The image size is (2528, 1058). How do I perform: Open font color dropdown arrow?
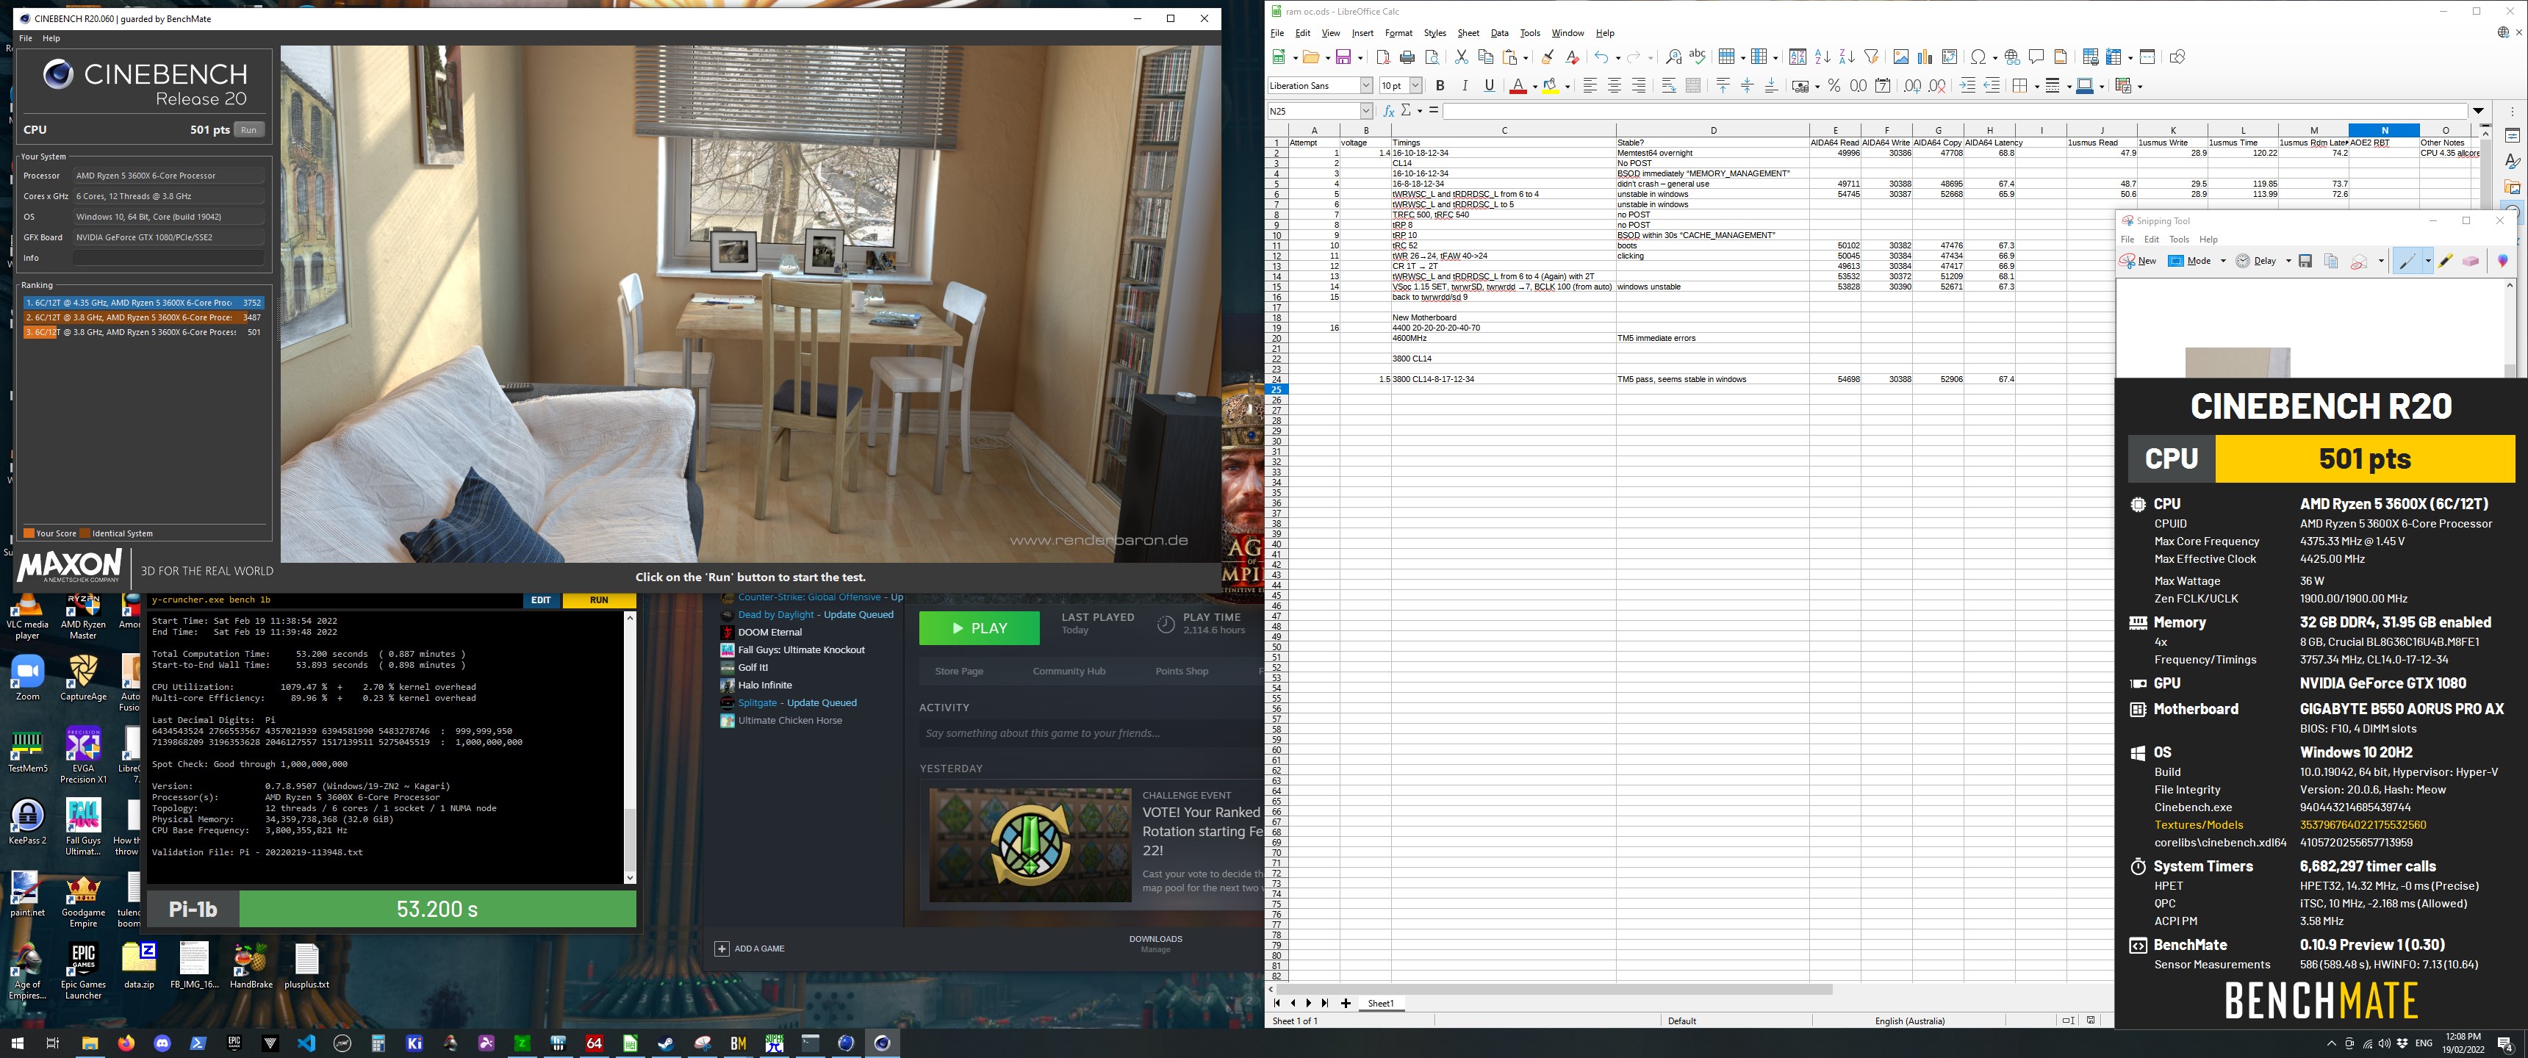pos(1535,87)
